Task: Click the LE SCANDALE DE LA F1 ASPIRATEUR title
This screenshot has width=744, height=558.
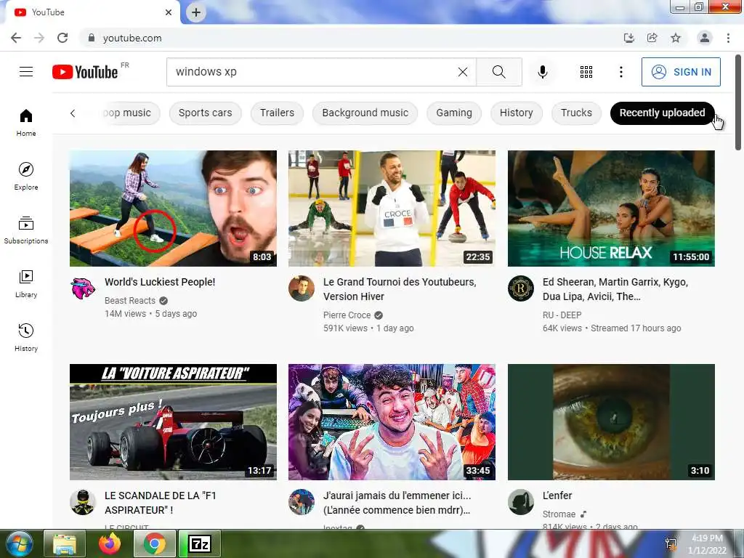Action: [x=161, y=503]
